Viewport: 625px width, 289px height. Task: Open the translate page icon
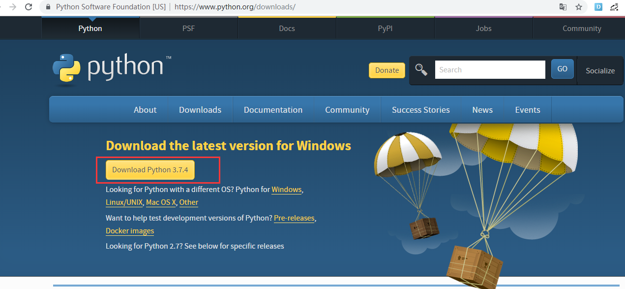click(x=563, y=7)
